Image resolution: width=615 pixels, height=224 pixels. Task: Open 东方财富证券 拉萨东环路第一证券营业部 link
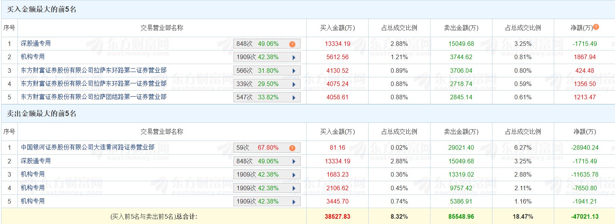click(93, 84)
